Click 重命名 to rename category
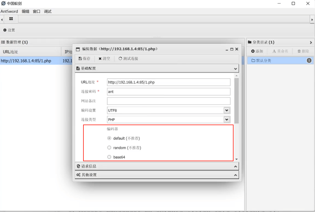The height and width of the screenshot is (212, 315). pos(280,51)
